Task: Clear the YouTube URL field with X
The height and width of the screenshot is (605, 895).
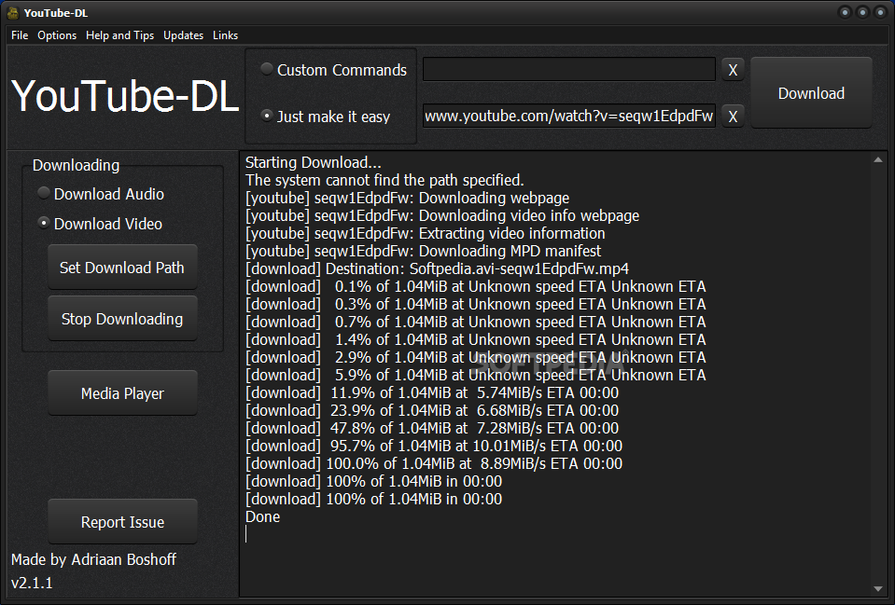Action: pos(733,117)
